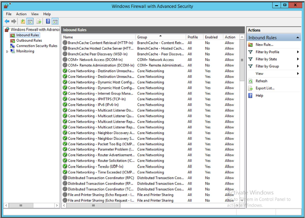Click New Rule... action link
305x218 pixels.
click(x=264, y=44)
